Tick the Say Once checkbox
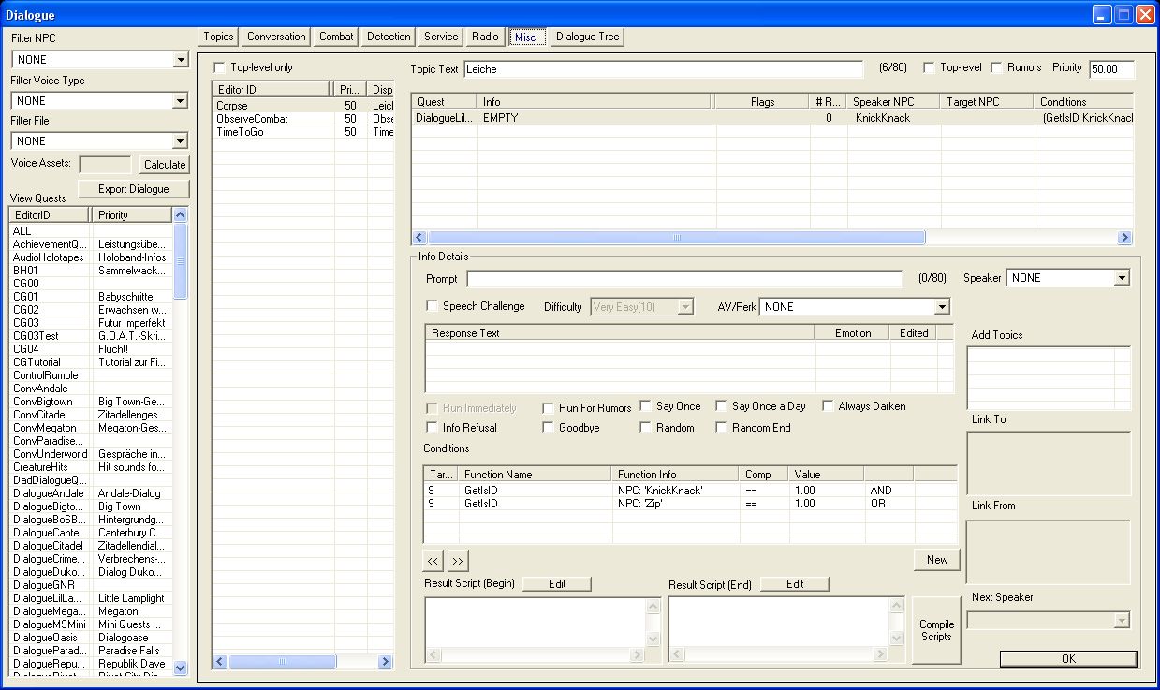 tap(647, 406)
